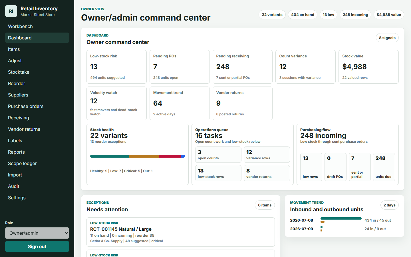The height and width of the screenshot is (257, 411).
Task: Select Dashboard in the sidebar
Action: tap(37, 38)
